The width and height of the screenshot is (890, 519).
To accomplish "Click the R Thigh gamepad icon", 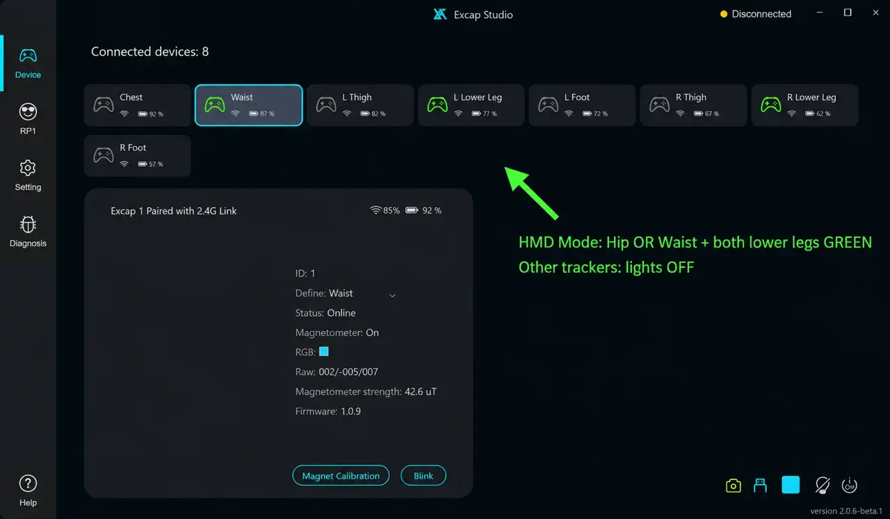I will click(660, 105).
